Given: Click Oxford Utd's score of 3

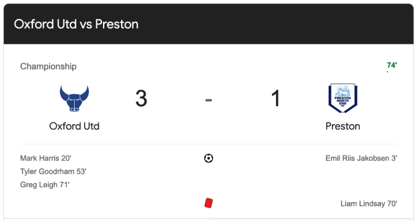Looking at the screenshot, I should pyautogui.click(x=141, y=99).
